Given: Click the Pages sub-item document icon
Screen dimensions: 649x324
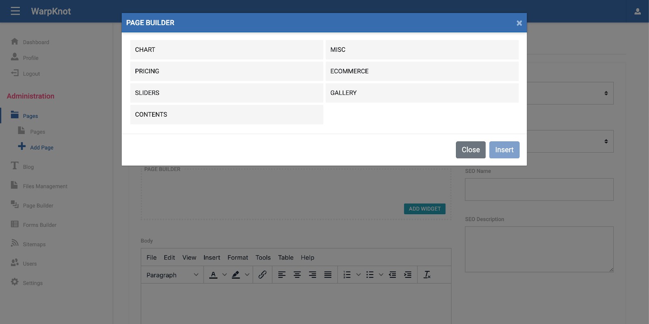Looking at the screenshot, I should click(21, 130).
